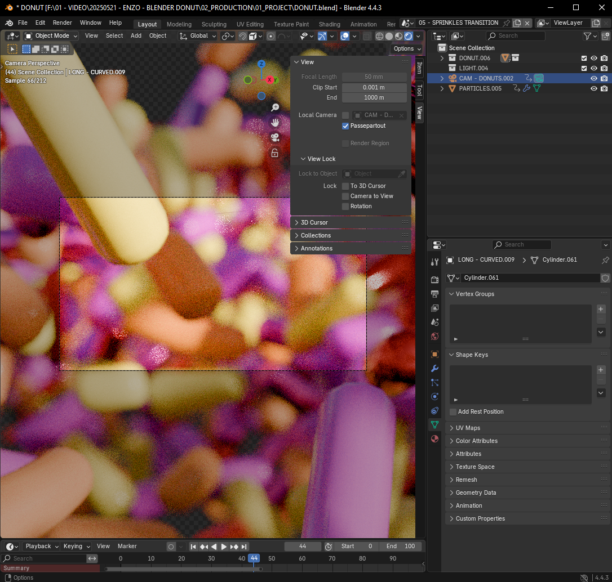
Task: Switch to the Shading workspace tab
Action: pos(329,24)
